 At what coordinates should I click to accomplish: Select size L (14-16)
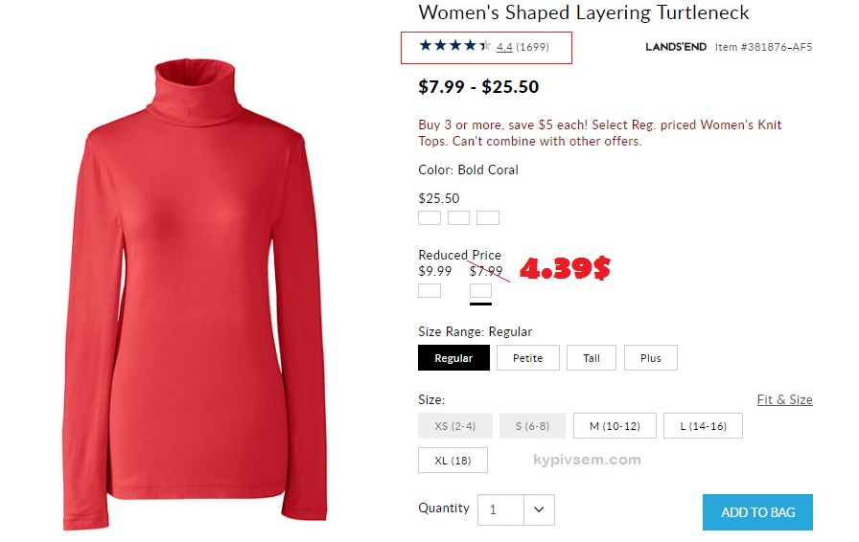coord(703,426)
